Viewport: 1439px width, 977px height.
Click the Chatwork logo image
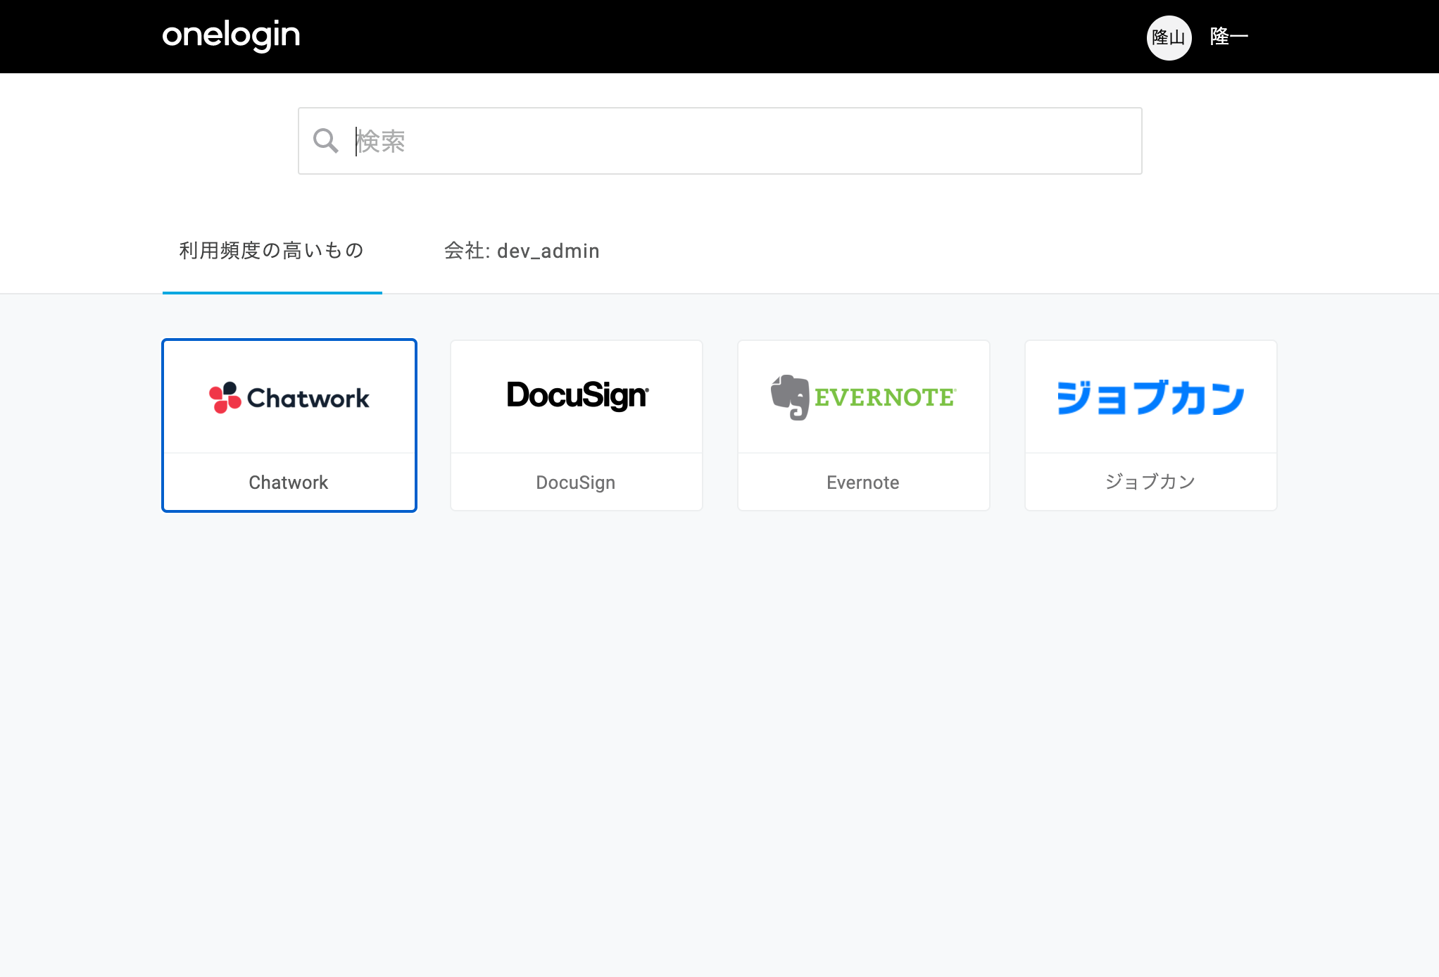[x=289, y=398]
